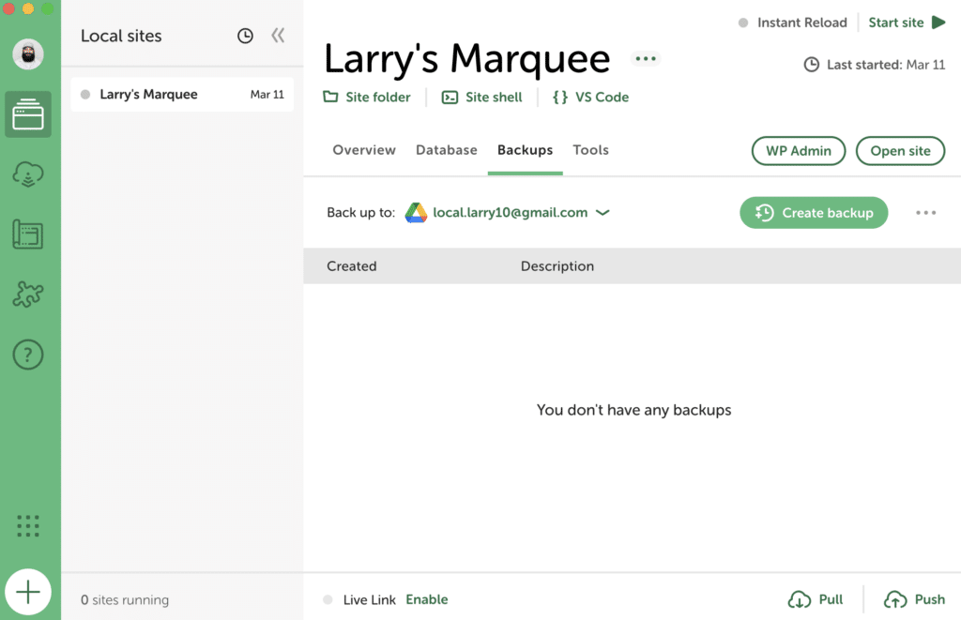Sort sites using the clock icon
Image resolution: width=961 pixels, height=620 pixels.
coord(245,36)
